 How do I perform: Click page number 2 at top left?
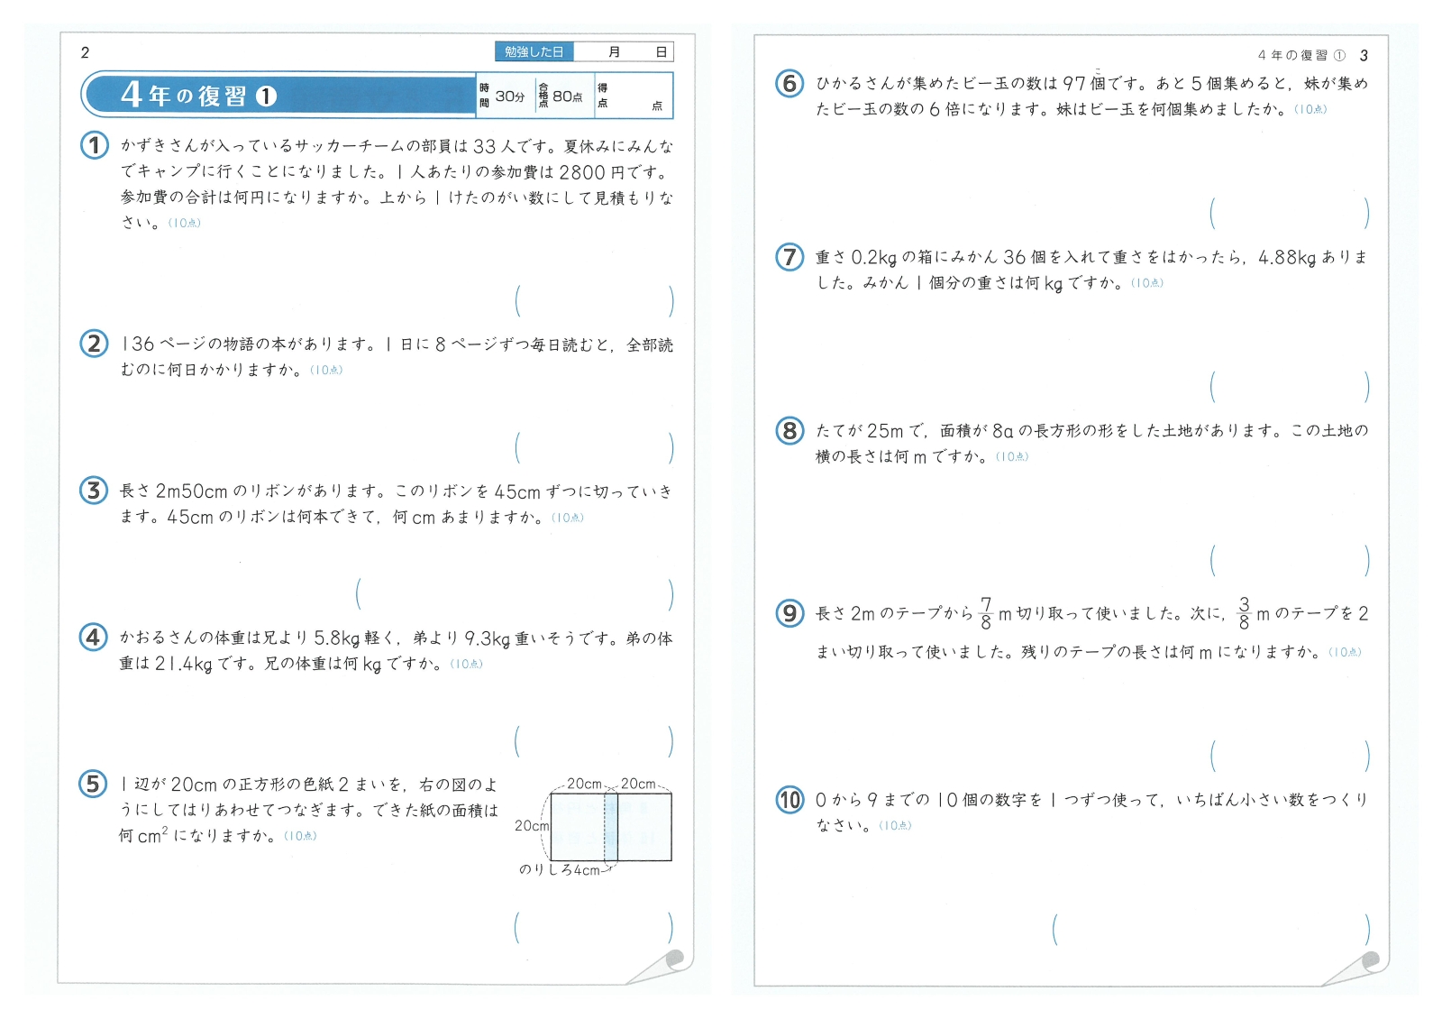[x=85, y=52]
